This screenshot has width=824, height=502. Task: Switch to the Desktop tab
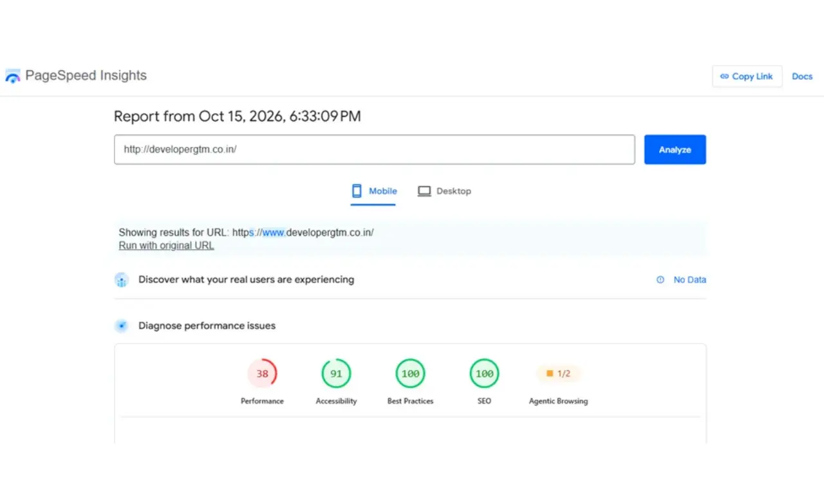444,191
